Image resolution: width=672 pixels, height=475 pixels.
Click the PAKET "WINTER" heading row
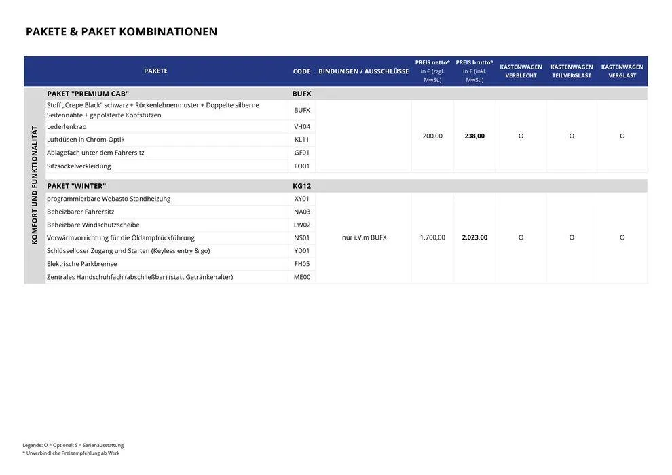[76, 186]
